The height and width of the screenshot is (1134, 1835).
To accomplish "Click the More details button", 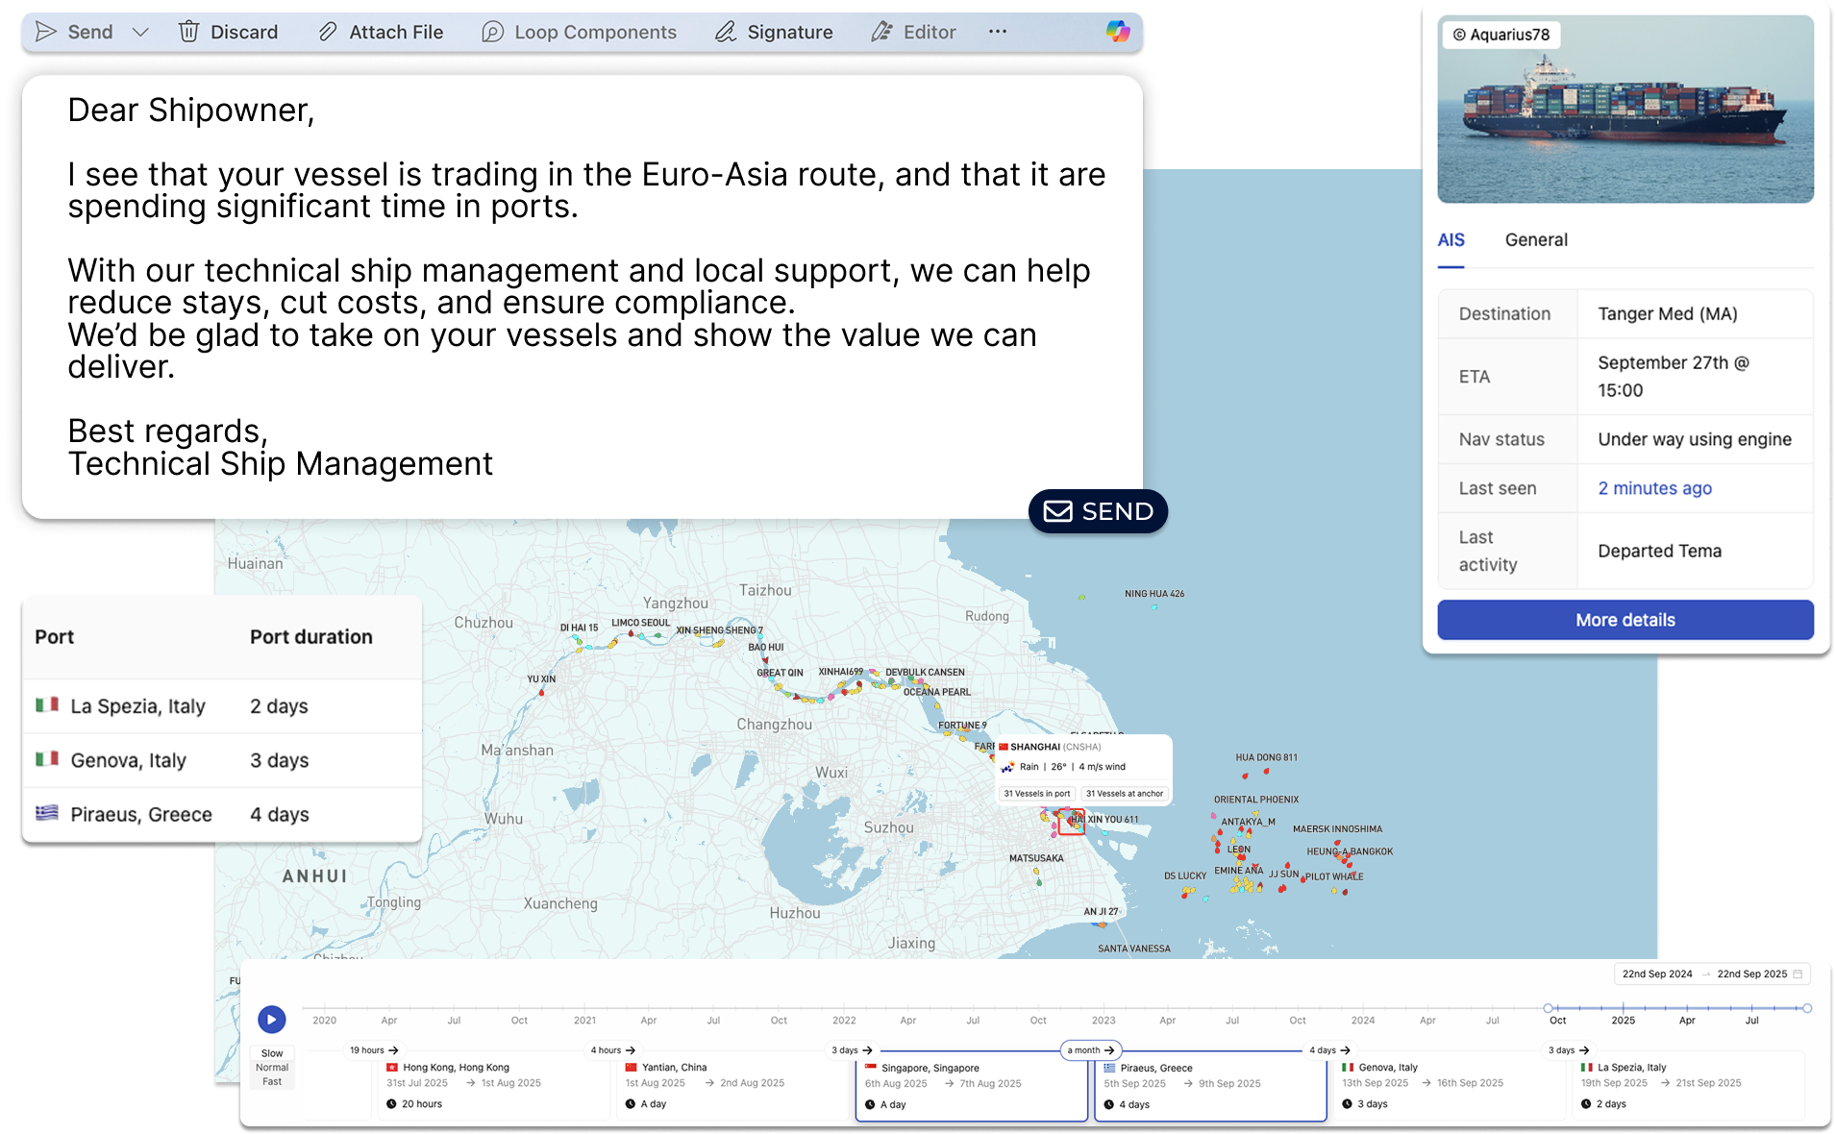I will [1624, 620].
